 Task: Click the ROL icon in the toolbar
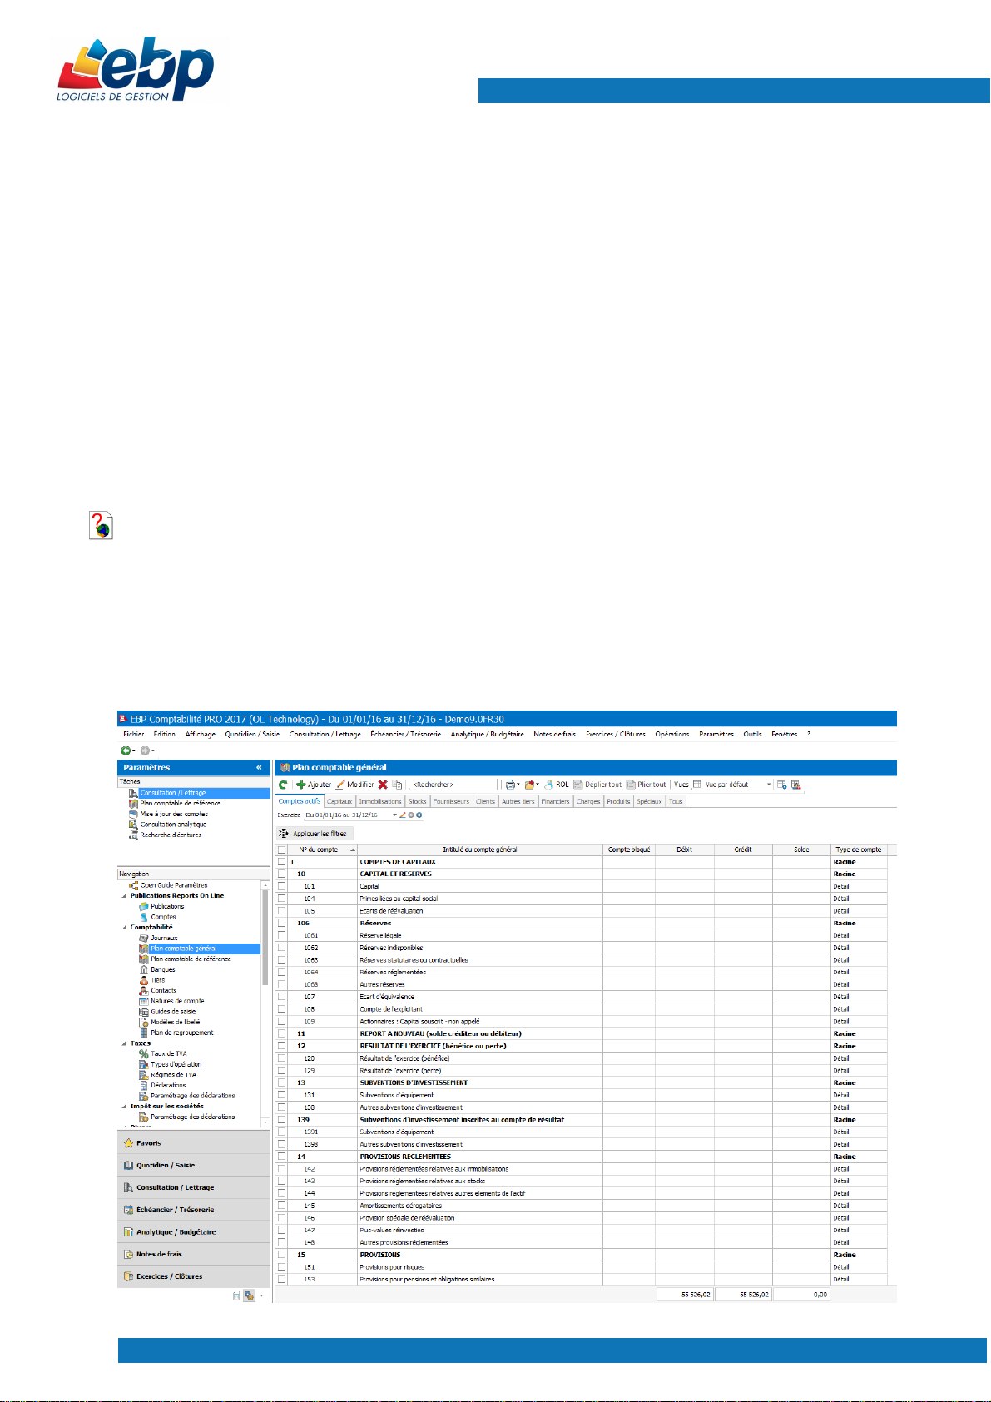point(549,785)
